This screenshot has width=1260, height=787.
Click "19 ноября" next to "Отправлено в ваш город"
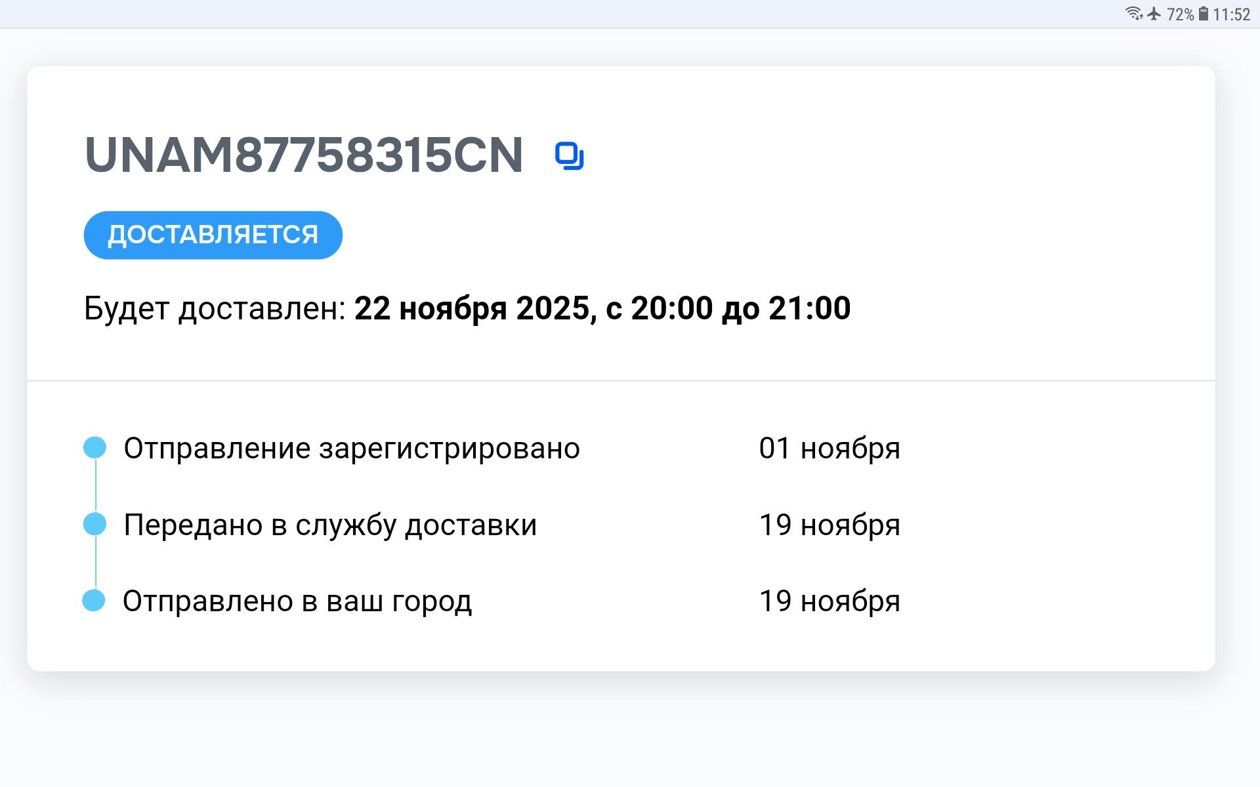(x=829, y=601)
